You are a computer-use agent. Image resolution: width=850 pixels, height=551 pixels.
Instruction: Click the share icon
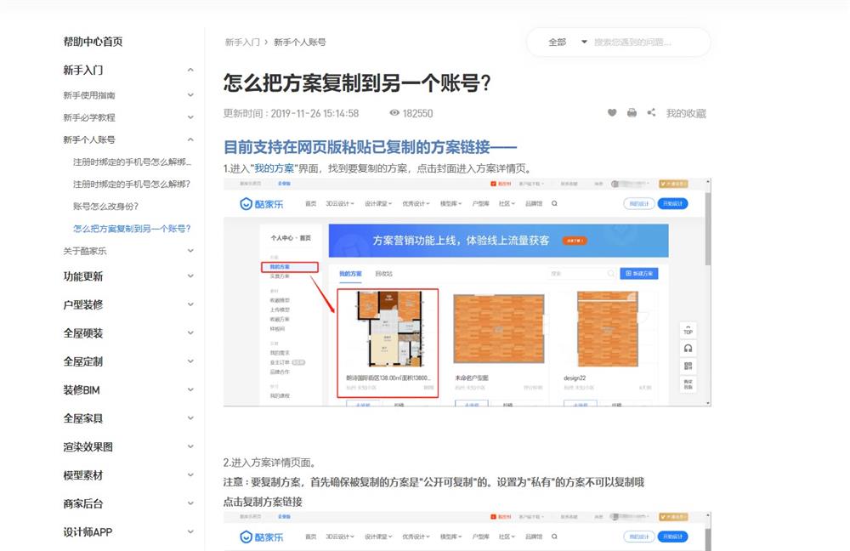click(651, 113)
